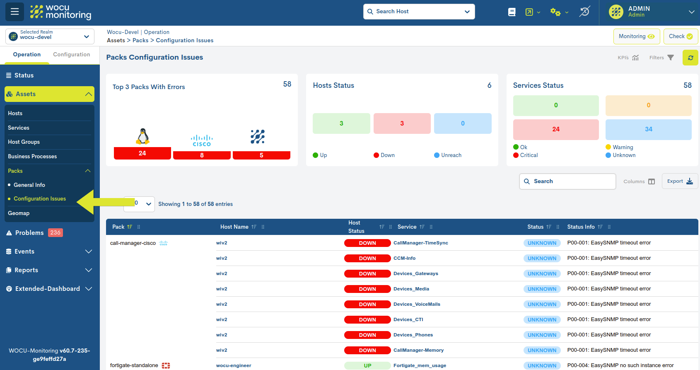700x370 pixels.
Task: Open the documentation book icon
Action: [x=512, y=12]
